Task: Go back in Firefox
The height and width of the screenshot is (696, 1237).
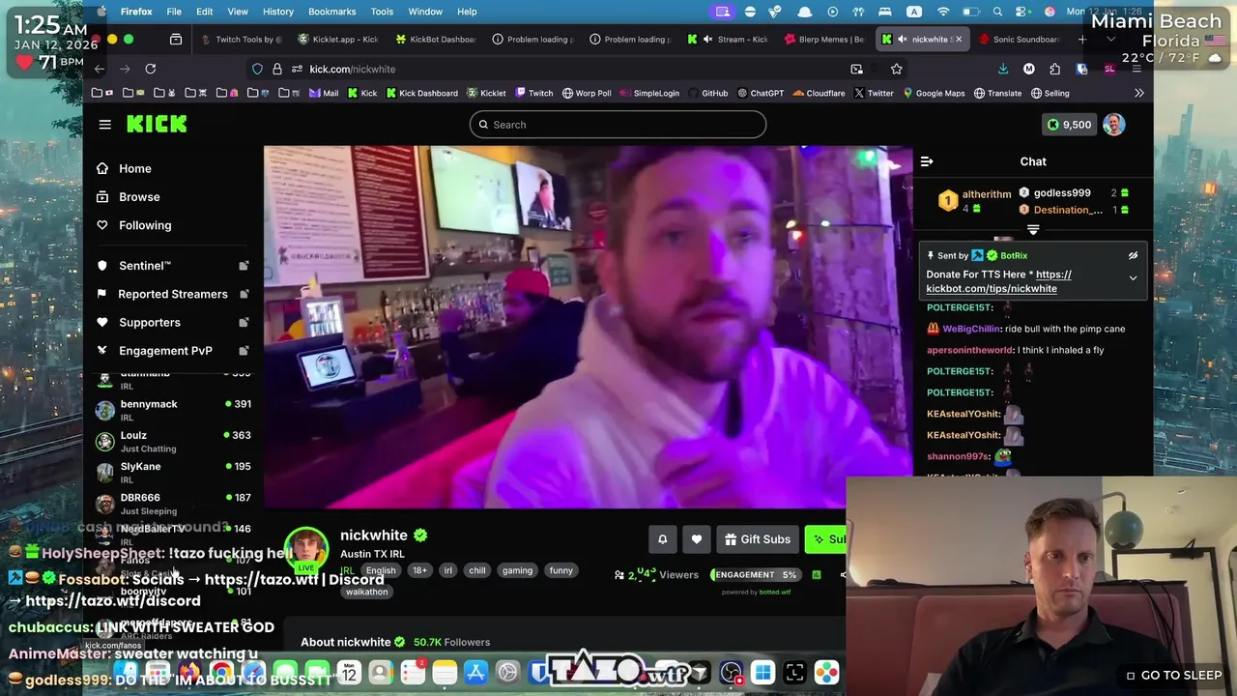Action: 100,69
